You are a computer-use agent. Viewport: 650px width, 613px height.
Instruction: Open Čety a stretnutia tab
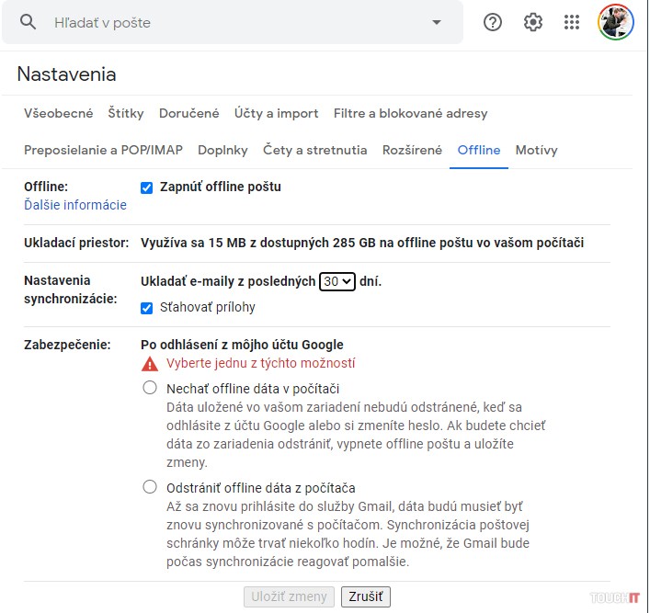pyautogui.click(x=315, y=150)
